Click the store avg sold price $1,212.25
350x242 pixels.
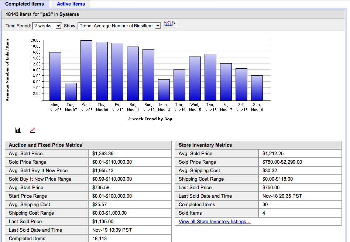(273, 153)
